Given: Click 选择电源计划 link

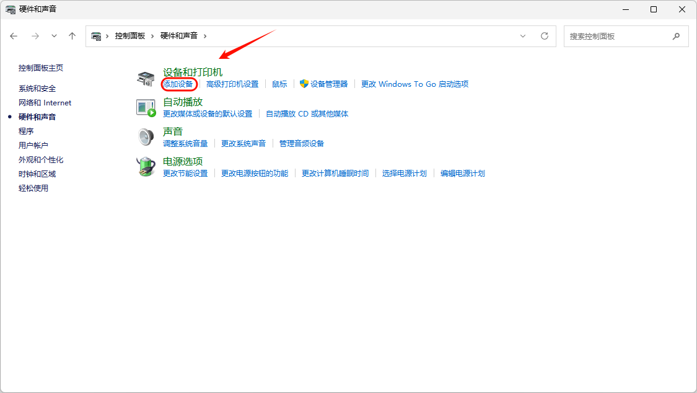Looking at the screenshot, I should (405, 174).
